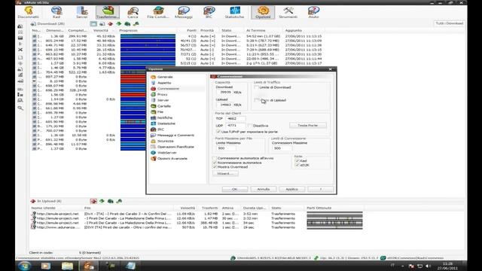Toggle the Kad network checkbox
The image size is (482, 271).
pos(297,160)
